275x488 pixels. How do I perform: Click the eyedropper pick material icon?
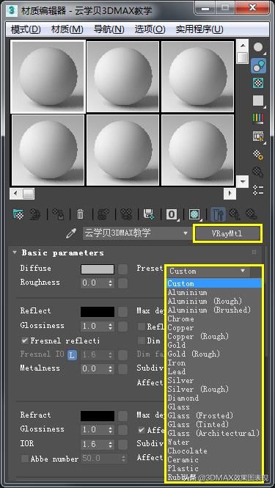click(x=71, y=233)
